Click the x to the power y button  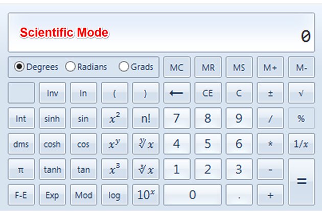pyautogui.click(x=114, y=144)
